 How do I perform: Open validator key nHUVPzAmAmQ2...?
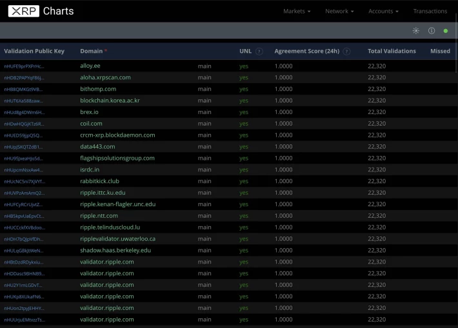(25, 193)
